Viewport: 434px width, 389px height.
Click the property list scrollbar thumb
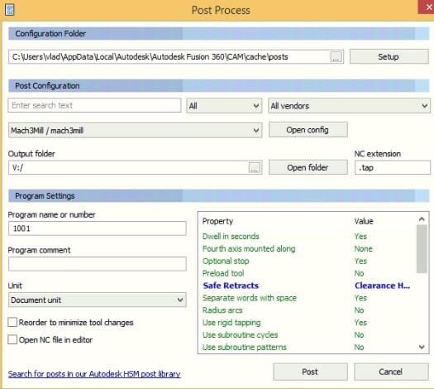point(422,249)
